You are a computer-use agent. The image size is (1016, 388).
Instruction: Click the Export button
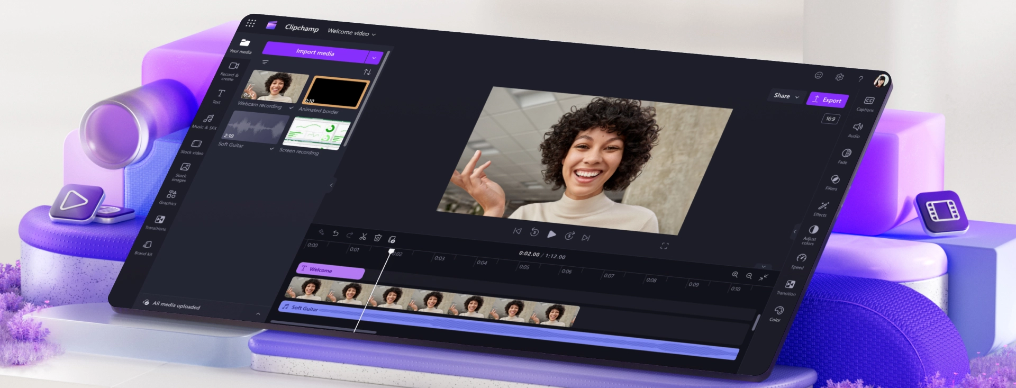pos(828,100)
